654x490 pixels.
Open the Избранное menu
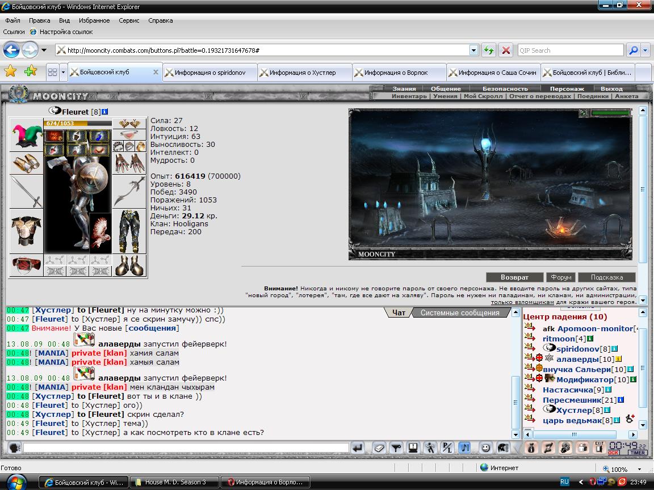[94, 20]
